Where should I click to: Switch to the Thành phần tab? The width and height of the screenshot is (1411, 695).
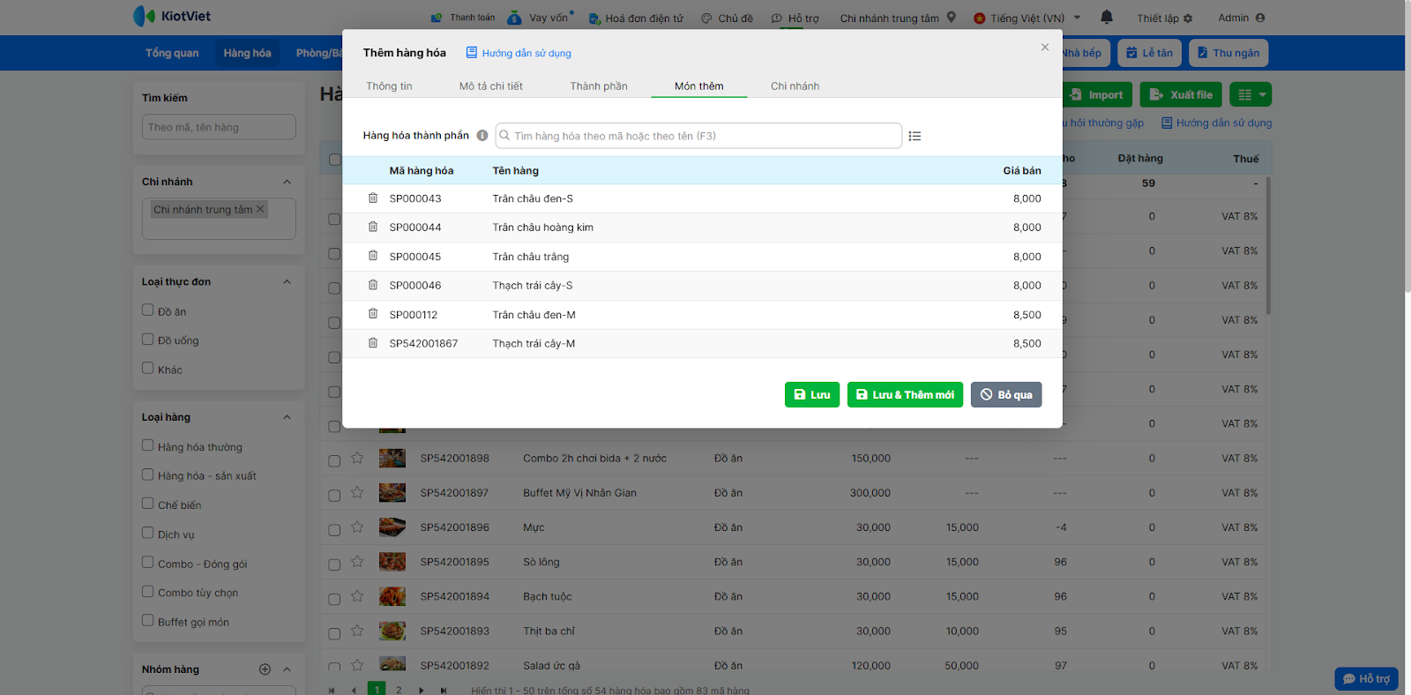coord(599,86)
